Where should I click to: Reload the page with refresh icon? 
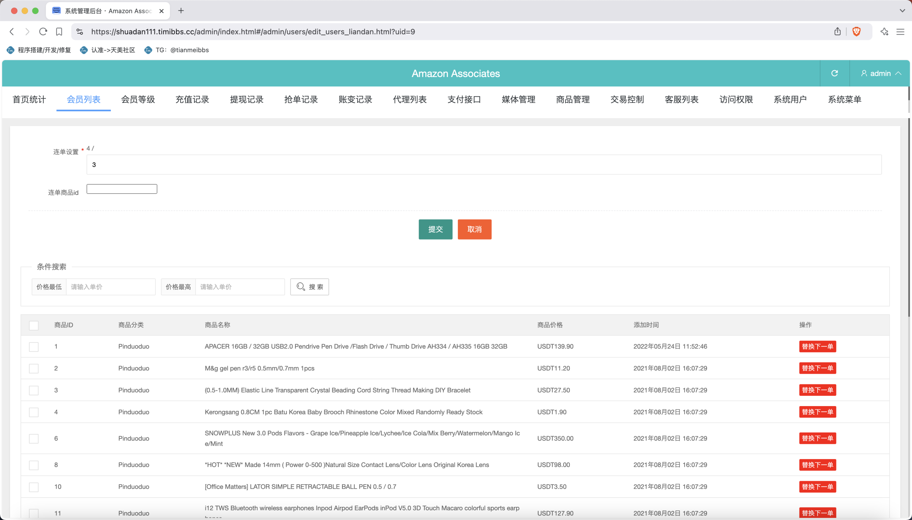43,32
